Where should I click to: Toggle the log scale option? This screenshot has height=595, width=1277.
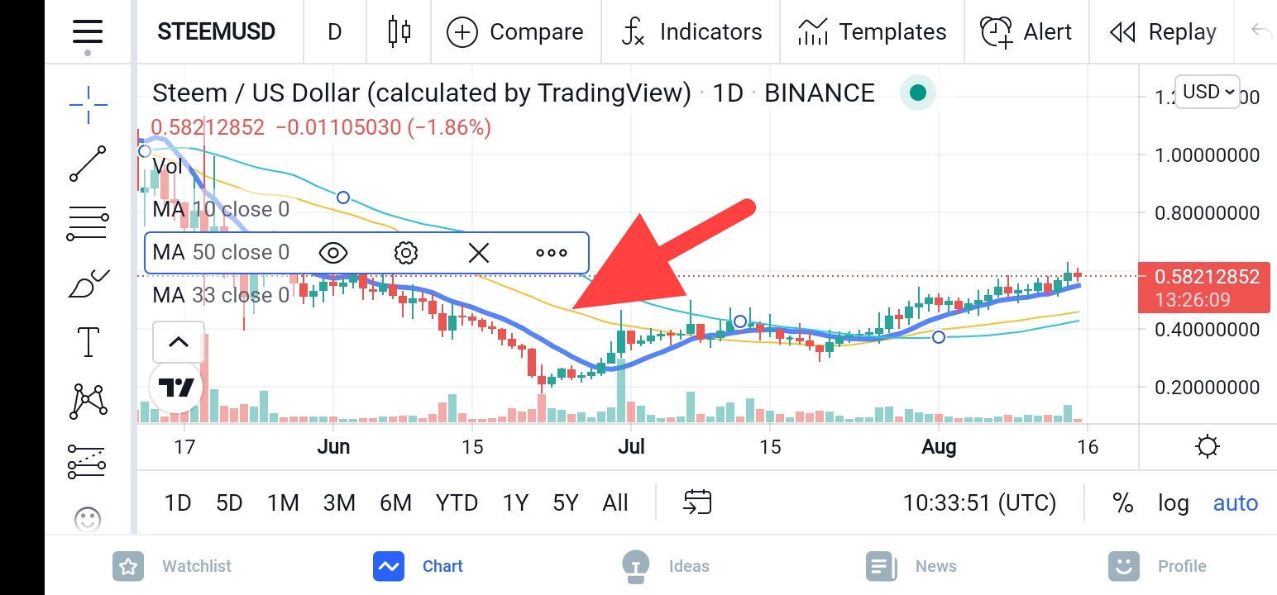tap(1173, 502)
